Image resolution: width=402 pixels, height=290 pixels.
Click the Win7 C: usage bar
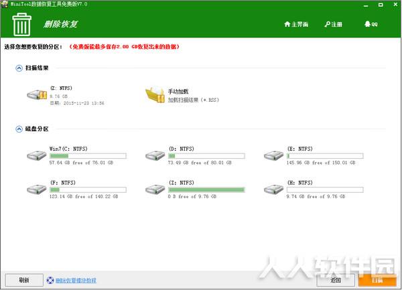click(x=88, y=156)
